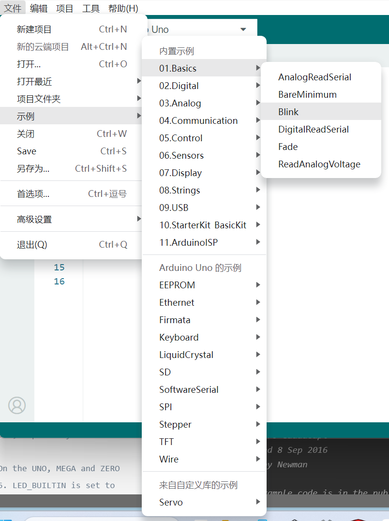Open the Ethernet library examples
This screenshot has height=521, width=389.
[x=204, y=302]
